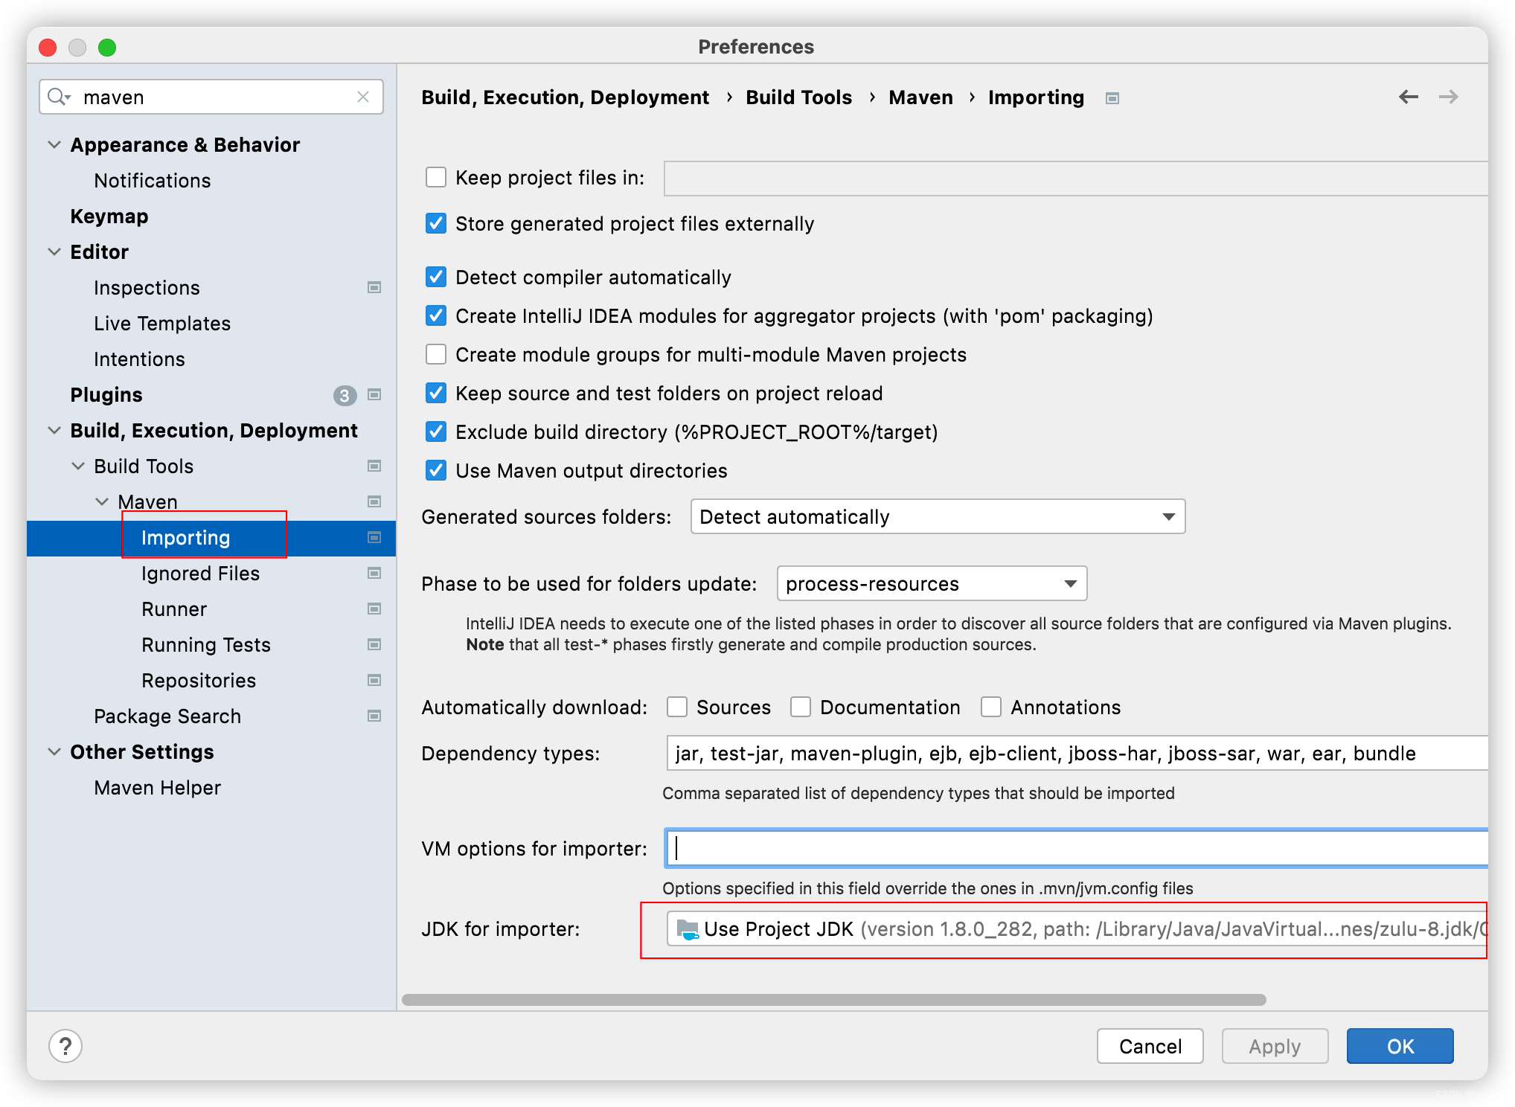
Task: Enable automatic download of Annotations
Action: tap(991, 707)
